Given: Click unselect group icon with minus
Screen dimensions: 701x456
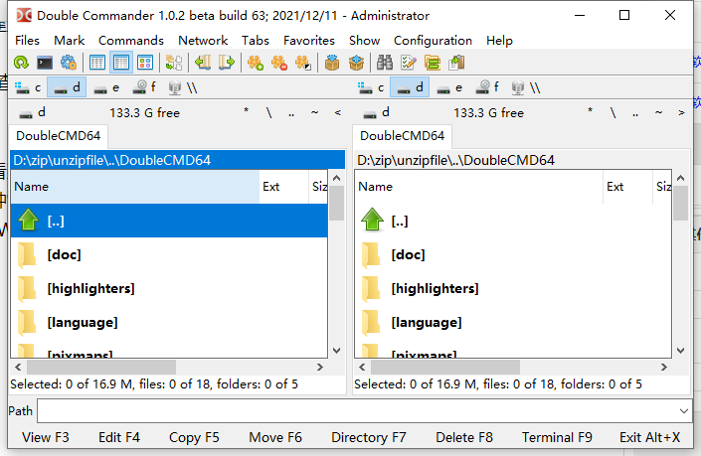Looking at the screenshot, I should [x=279, y=63].
